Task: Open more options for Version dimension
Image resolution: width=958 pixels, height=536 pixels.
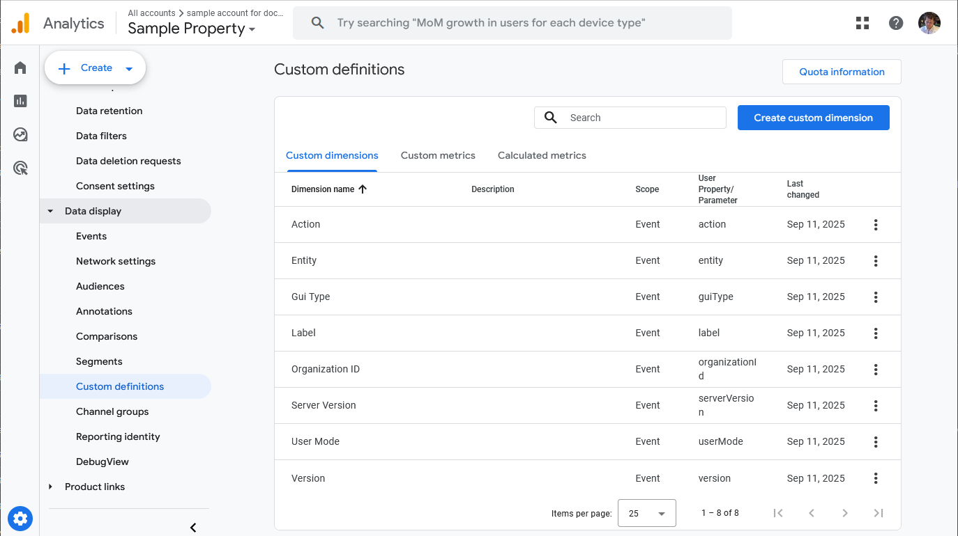Action: [x=876, y=478]
